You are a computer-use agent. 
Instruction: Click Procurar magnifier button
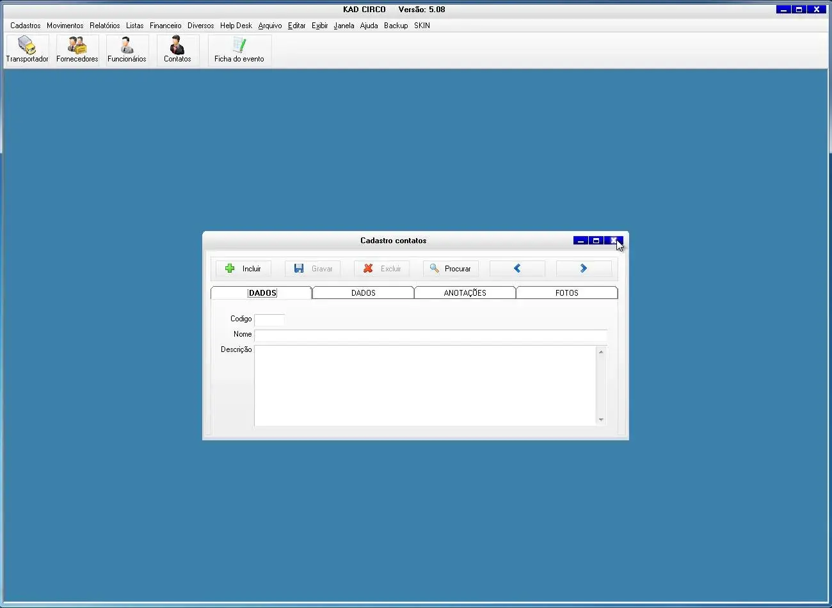click(451, 269)
